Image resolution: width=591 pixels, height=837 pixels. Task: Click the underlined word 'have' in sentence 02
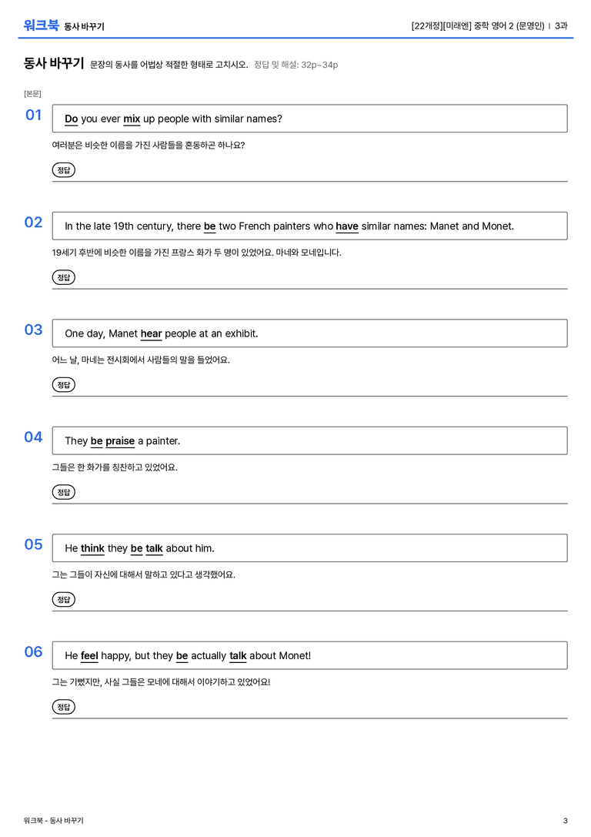pos(347,226)
